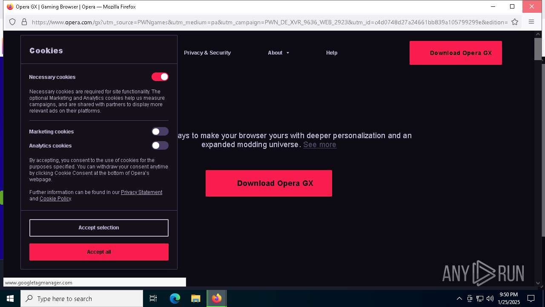Click the Marketing cookies label

pyautogui.click(x=51, y=132)
